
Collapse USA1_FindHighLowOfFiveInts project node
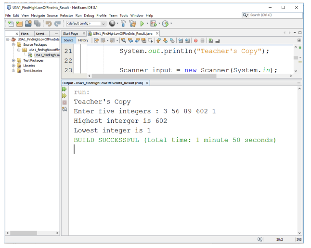pyautogui.click(x=8, y=39)
